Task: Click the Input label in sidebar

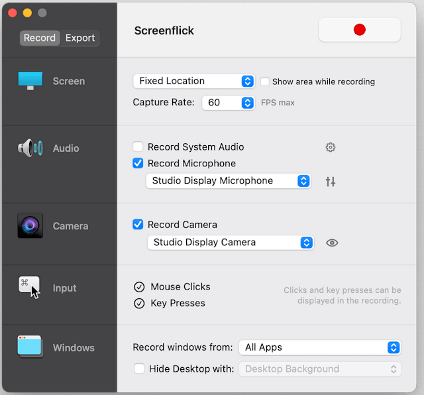Action: pyautogui.click(x=65, y=288)
